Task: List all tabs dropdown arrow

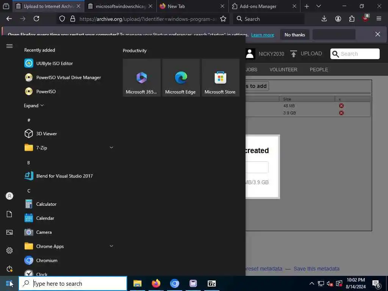Action: click(x=318, y=6)
